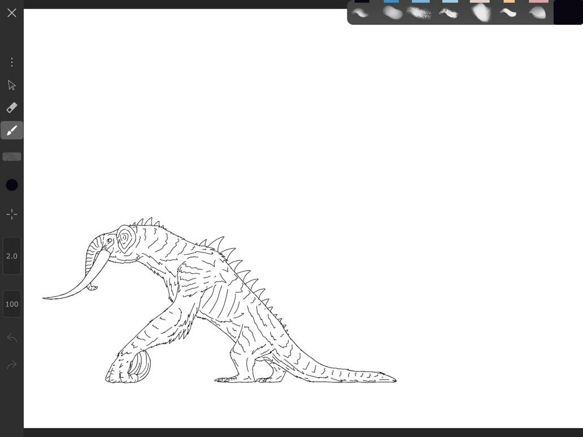Pick the soft round blob brush preset
Viewport: 583px width, 437px height.
tap(393, 13)
